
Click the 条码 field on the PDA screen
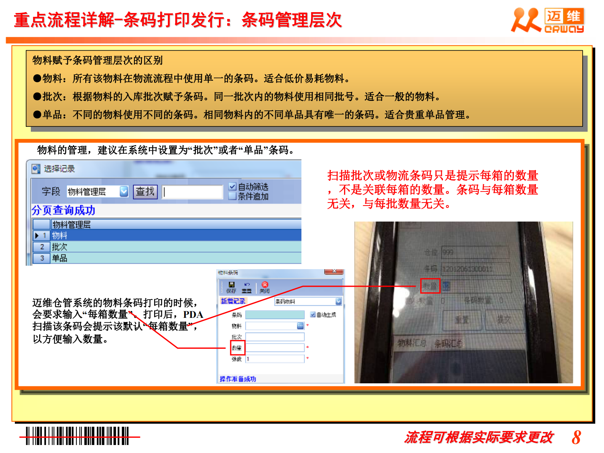coord(476,269)
